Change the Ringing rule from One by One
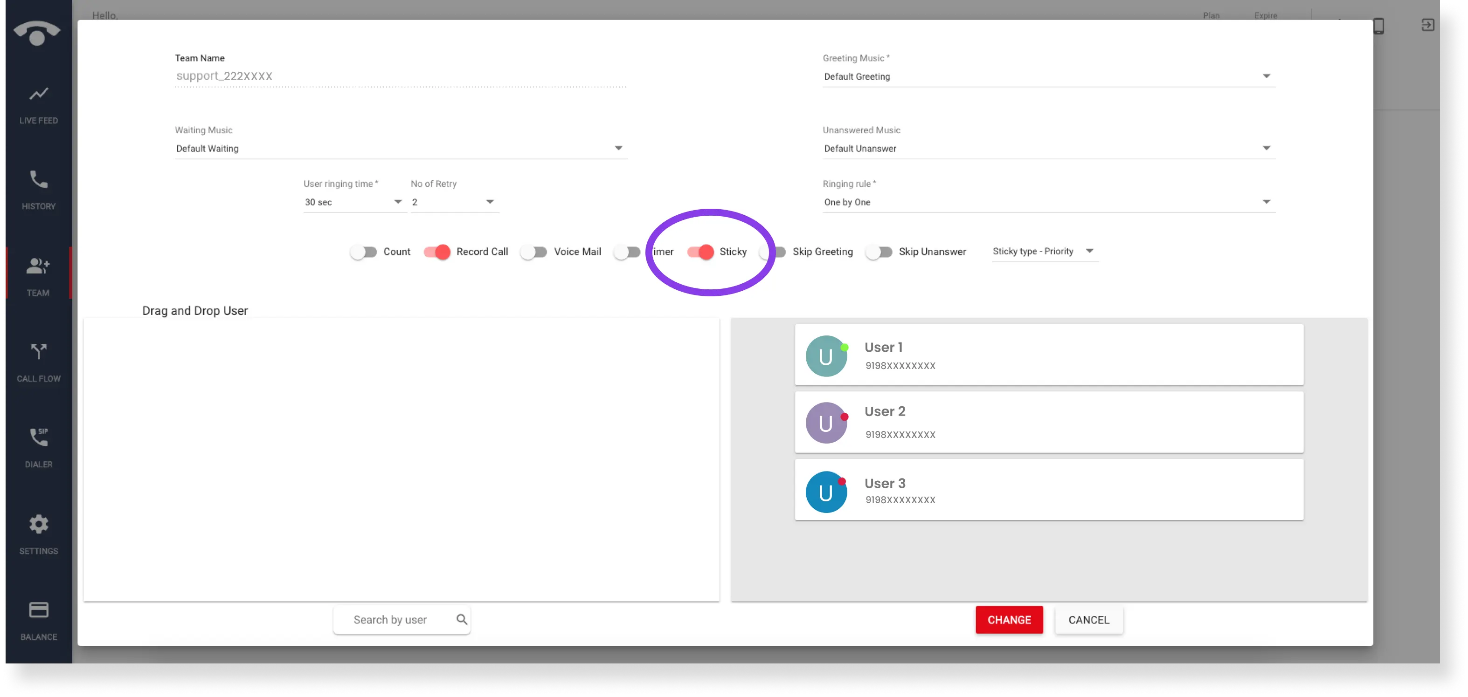This screenshot has width=1468, height=697. tap(1265, 202)
